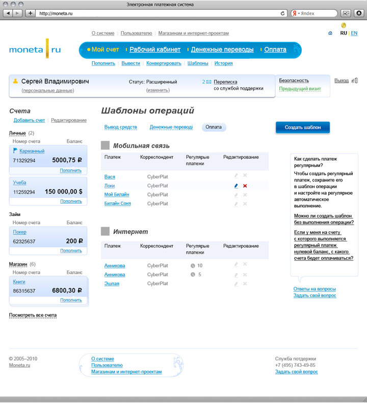Switch language to EN
This screenshot has height=403, width=367.
tap(354, 33)
